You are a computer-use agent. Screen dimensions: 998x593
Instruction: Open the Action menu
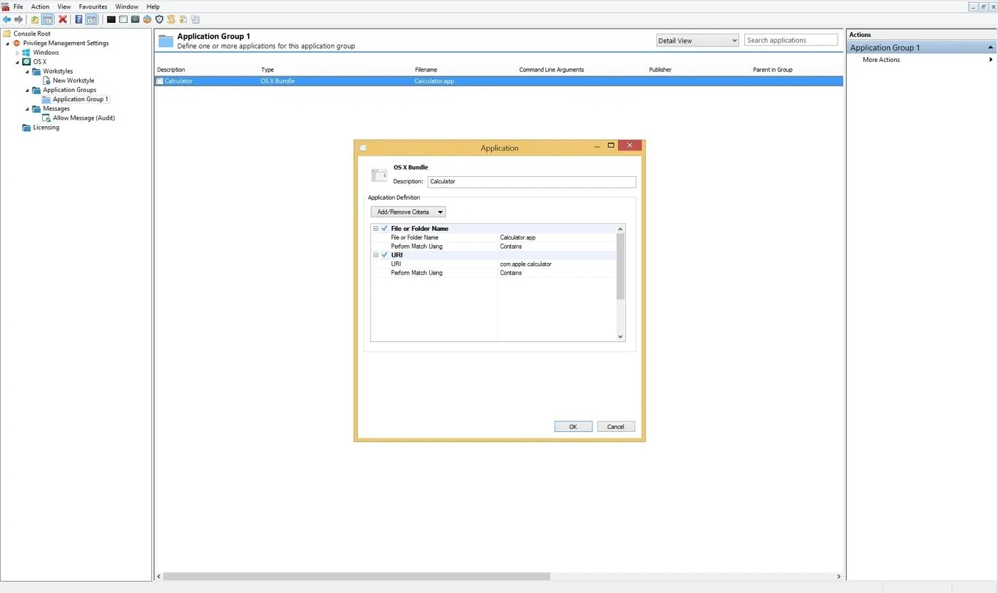[x=40, y=6]
